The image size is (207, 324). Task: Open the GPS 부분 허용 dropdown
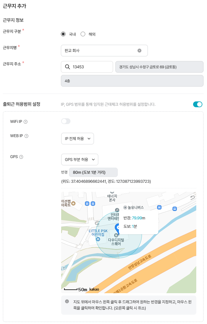[79, 160]
